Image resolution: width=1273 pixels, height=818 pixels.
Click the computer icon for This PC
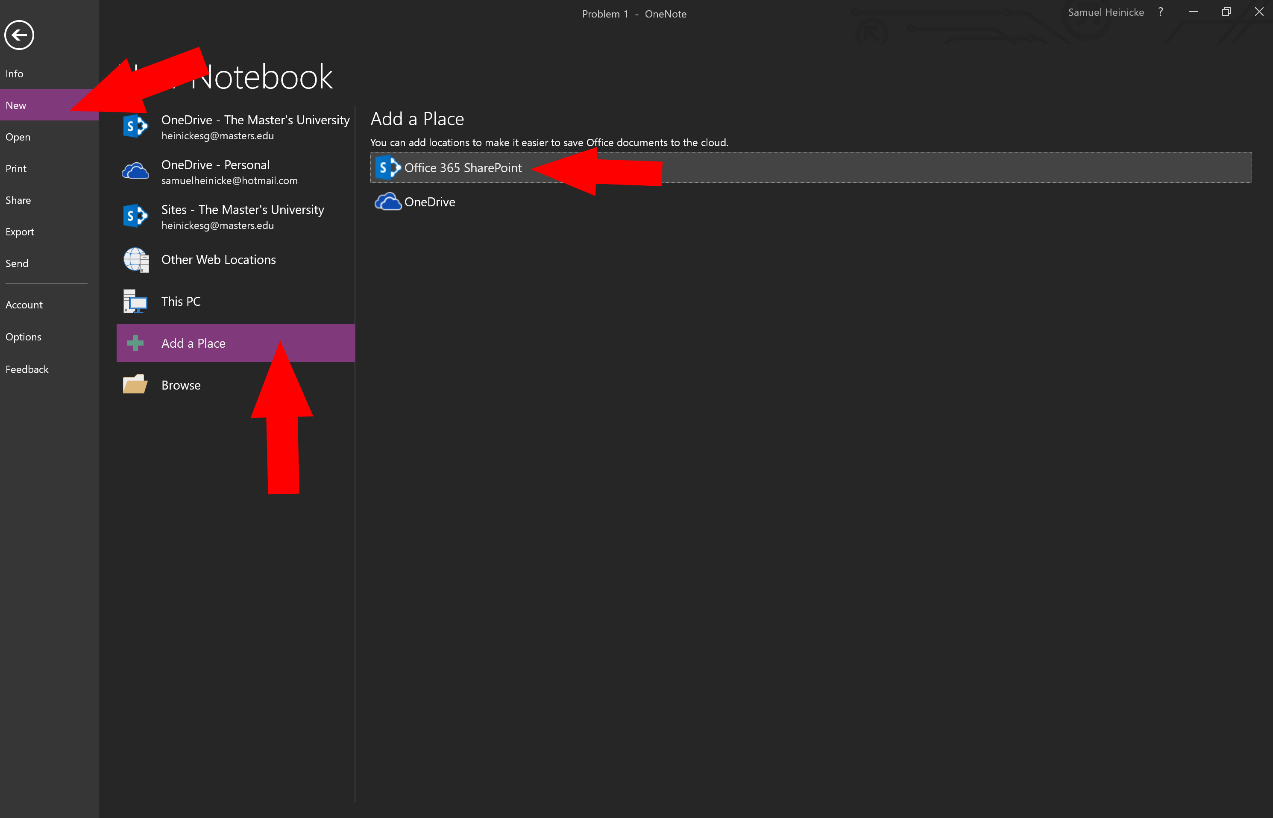coord(135,301)
